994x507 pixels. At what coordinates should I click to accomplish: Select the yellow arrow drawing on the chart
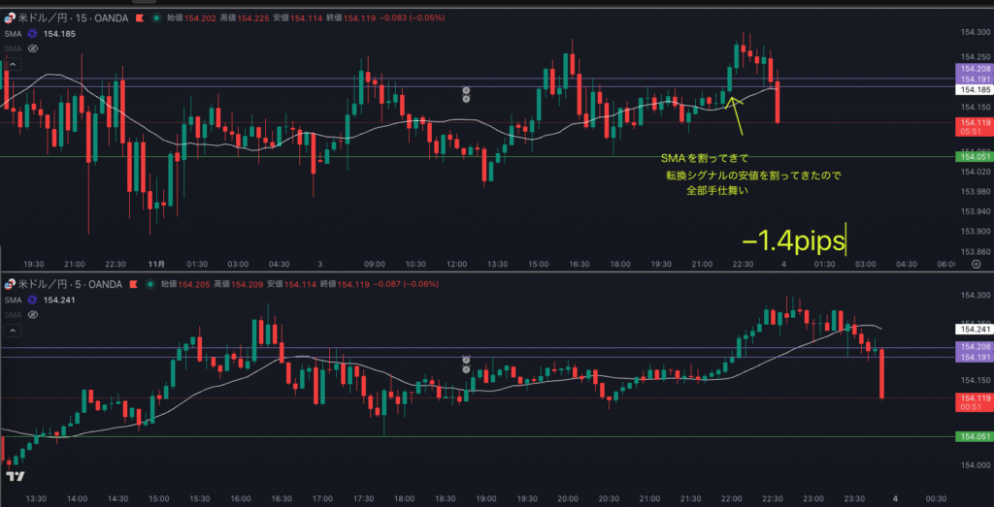737,113
